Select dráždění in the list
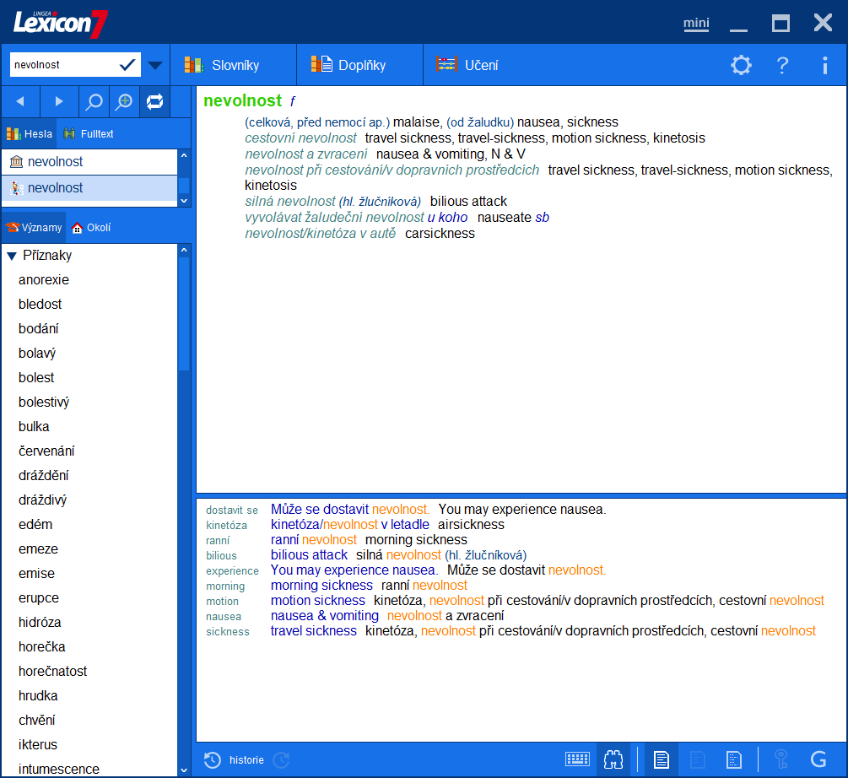Image resolution: width=848 pixels, height=778 pixels. [x=43, y=476]
